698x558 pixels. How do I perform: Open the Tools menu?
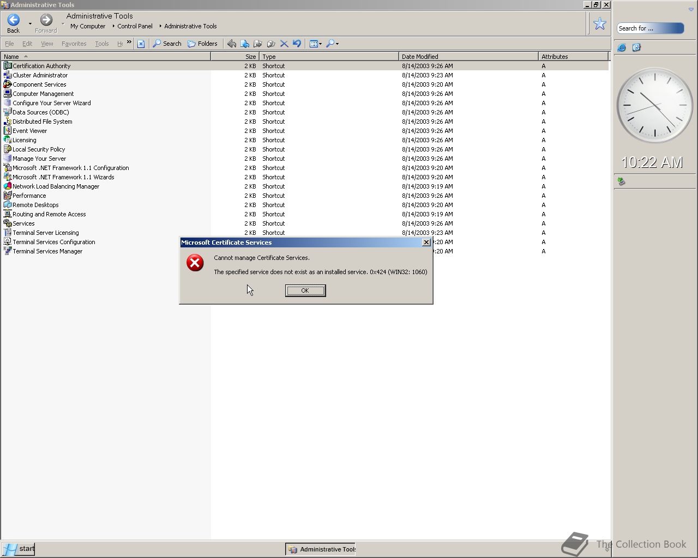tap(101, 44)
